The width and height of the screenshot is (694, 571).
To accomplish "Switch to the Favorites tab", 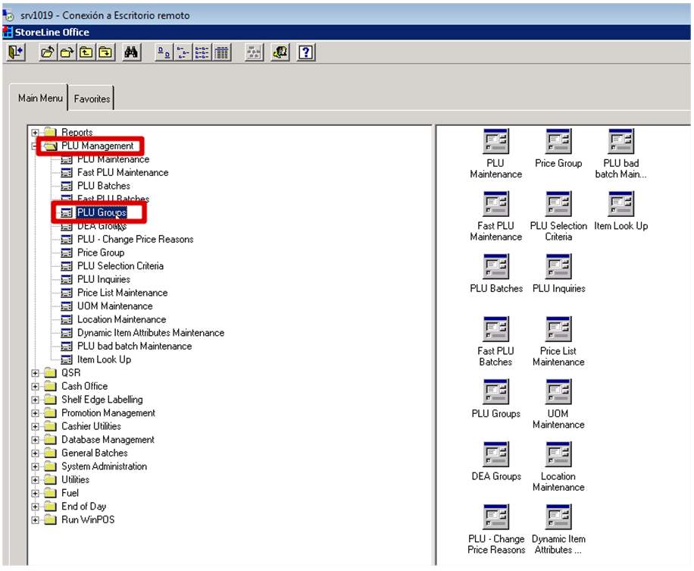I will pos(92,99).
